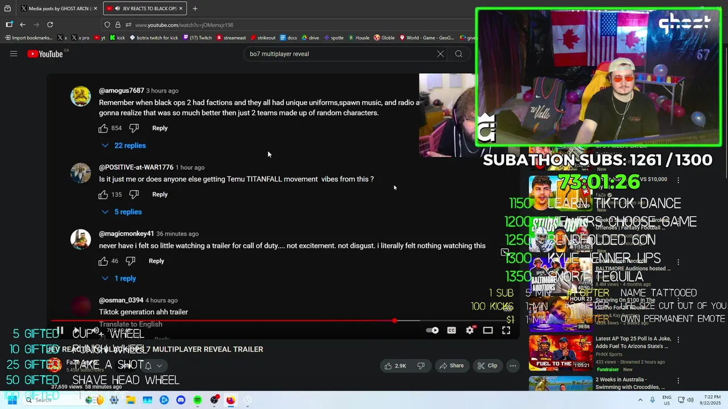Mute the video player volume

95,331
